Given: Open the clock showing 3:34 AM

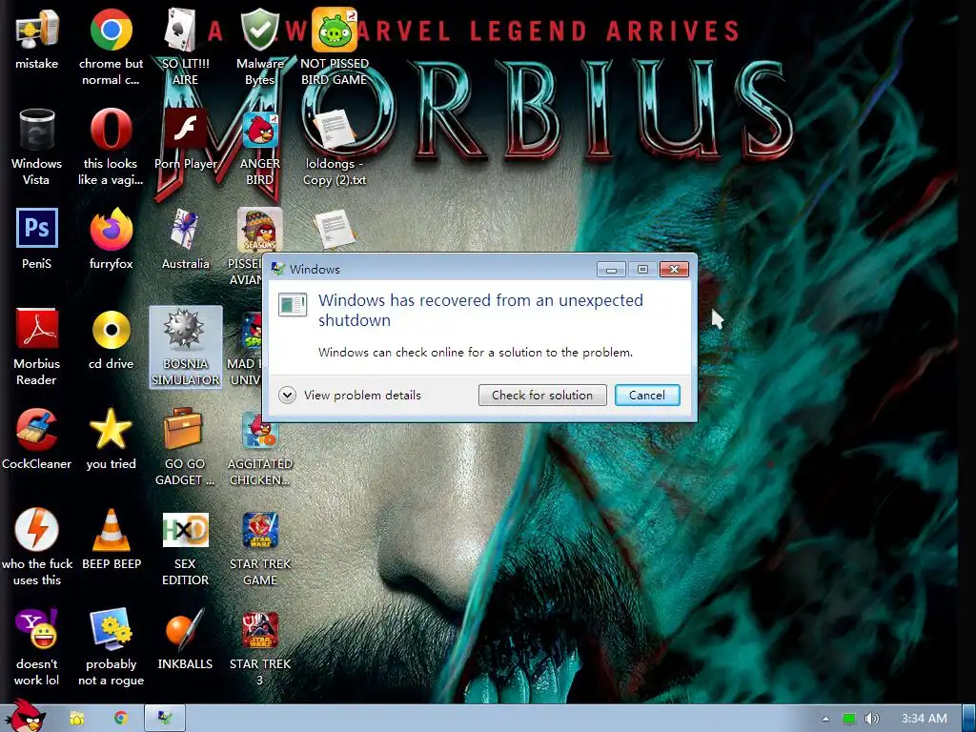Looking at the screenshot, I should point(925,719).
